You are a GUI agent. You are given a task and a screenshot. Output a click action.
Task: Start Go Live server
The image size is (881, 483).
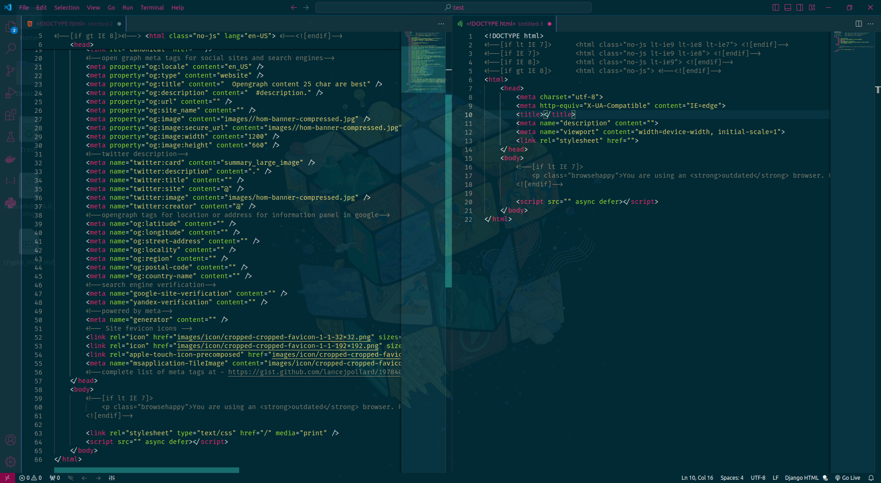click(847, 478)
